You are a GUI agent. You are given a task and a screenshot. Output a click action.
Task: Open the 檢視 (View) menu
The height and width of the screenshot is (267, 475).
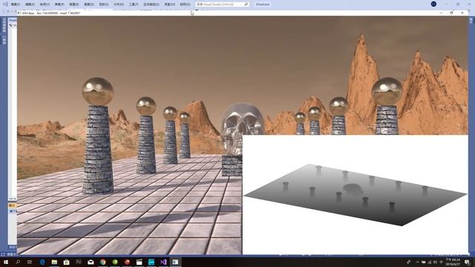click(x=45, y=4)
